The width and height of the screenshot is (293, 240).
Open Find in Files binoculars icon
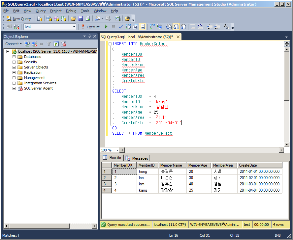(x=127, y=19)
